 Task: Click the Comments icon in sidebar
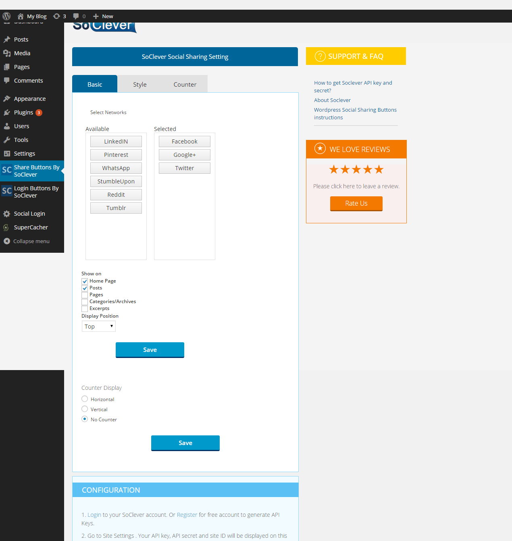point(7,81)
